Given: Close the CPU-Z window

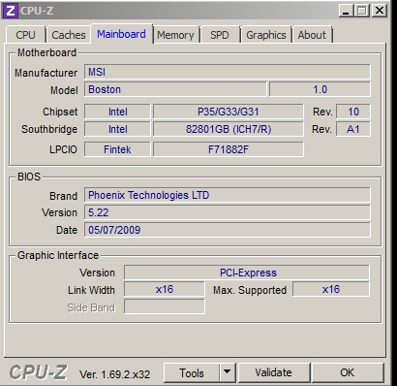Looking at the screenshot, I should coord(379,11).
